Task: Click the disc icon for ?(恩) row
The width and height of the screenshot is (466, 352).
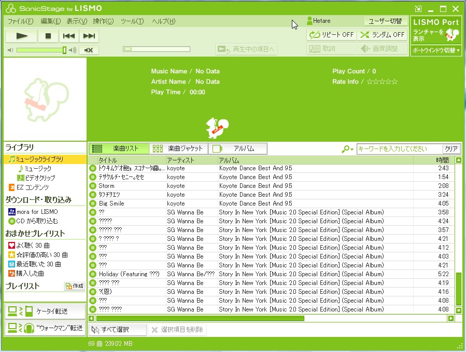Action: (x=93, y=292)
